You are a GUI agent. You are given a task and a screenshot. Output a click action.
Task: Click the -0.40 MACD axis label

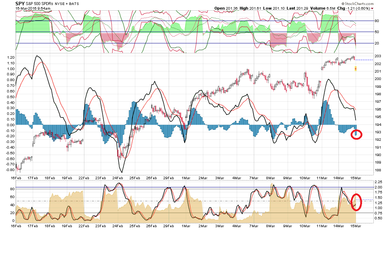click(10, 148)
